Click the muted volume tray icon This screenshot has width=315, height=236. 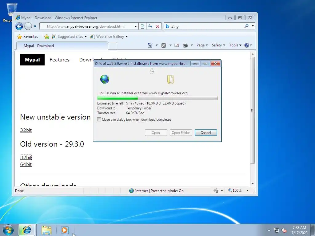(284, 230)
